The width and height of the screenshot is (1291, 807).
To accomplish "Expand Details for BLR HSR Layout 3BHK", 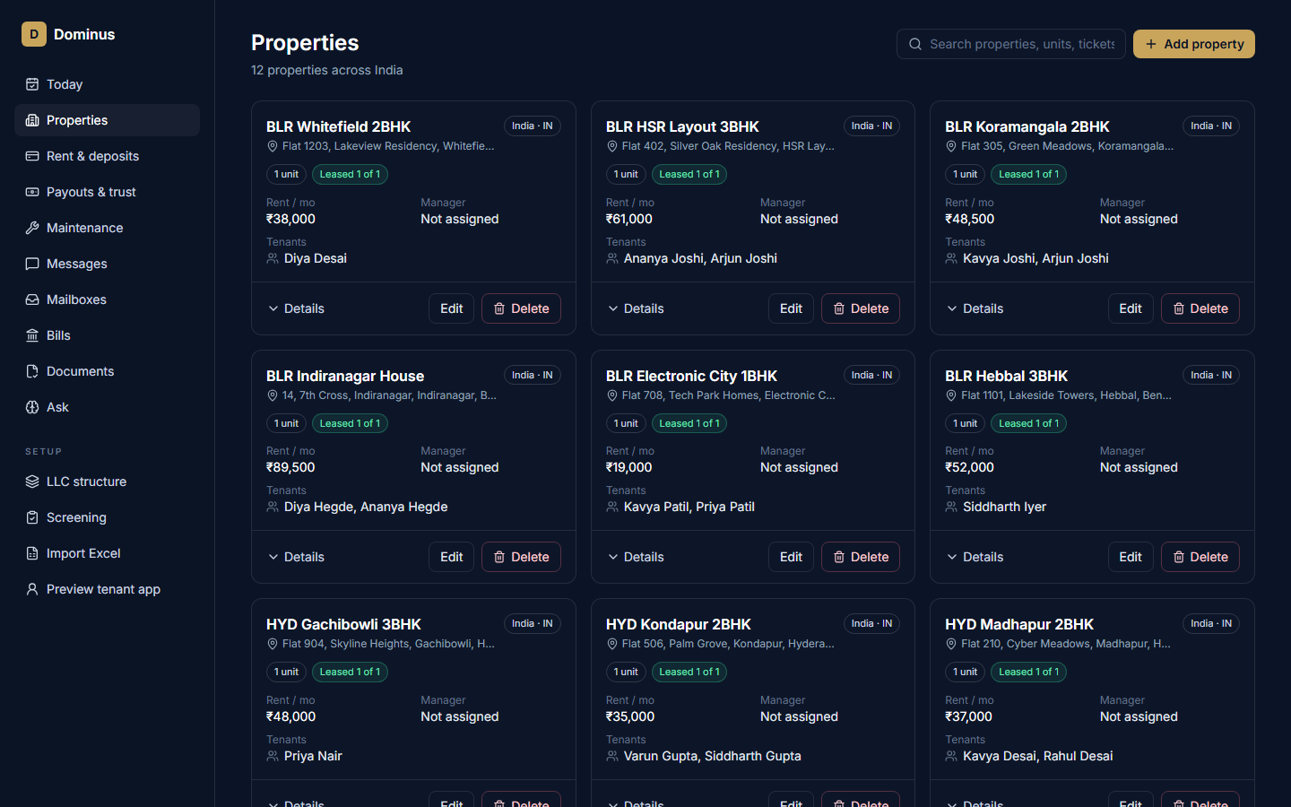I will tap(636, 308).
